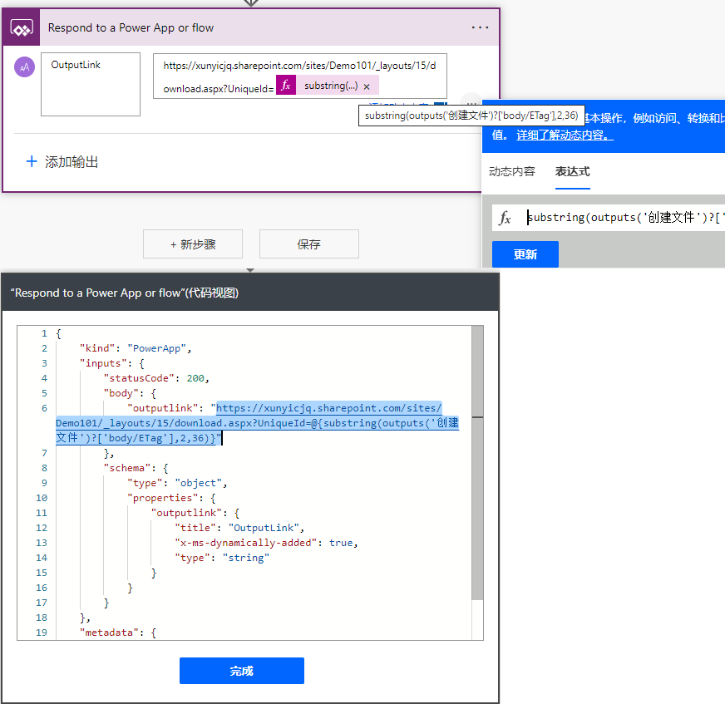725x704 pixels.
Task: Remove the substring(...) expression token
Action: point(367,86)
